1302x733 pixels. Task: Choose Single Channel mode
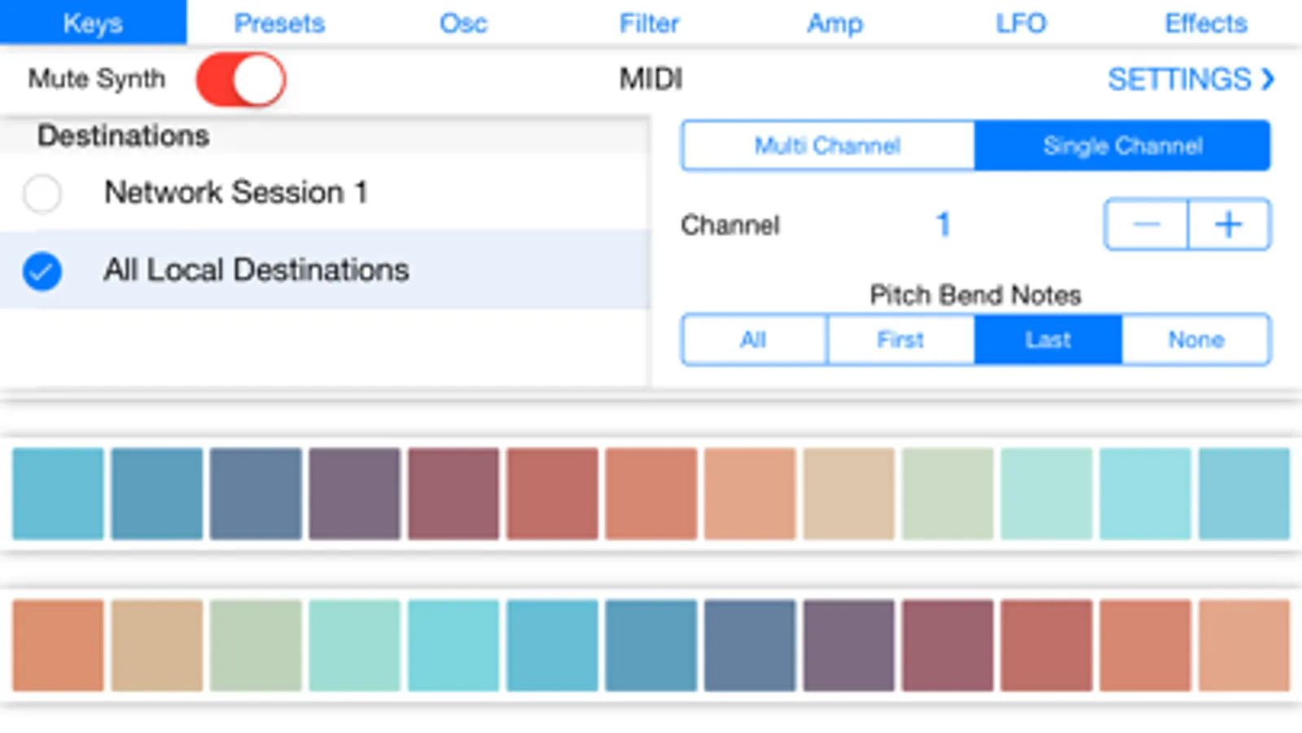1122,146
